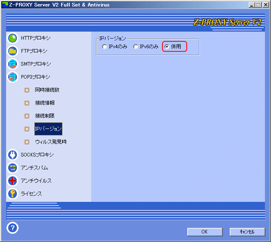
Task: Click the SOCKSプロキシ plug icon
Action: coord(13,154)
